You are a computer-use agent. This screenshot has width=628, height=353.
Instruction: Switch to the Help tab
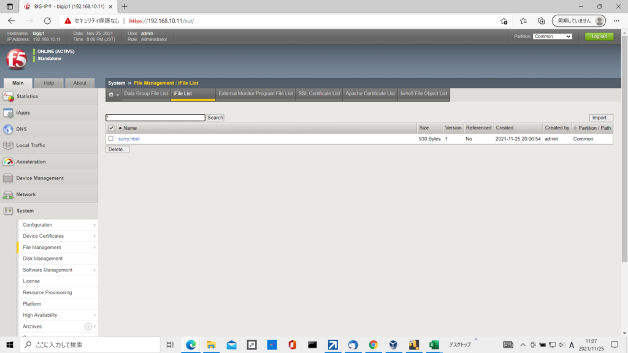[x=49, y=83]
